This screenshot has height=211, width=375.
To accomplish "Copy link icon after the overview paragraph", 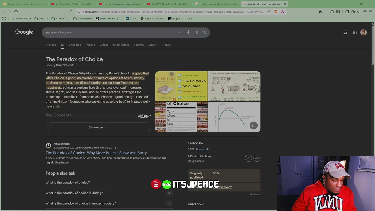I will click(58, 106).
